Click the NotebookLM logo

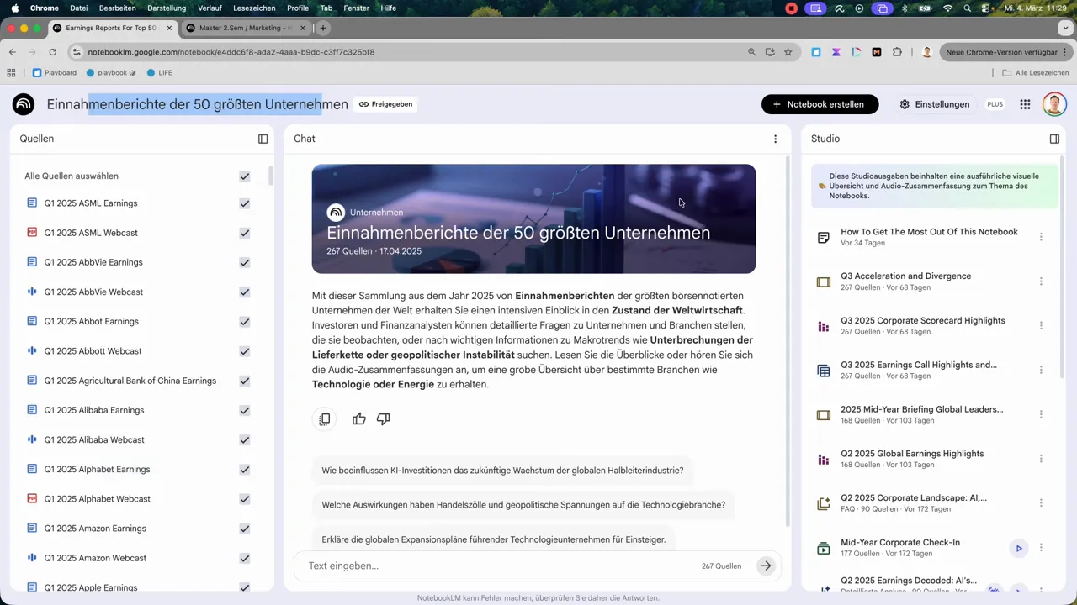24,104
